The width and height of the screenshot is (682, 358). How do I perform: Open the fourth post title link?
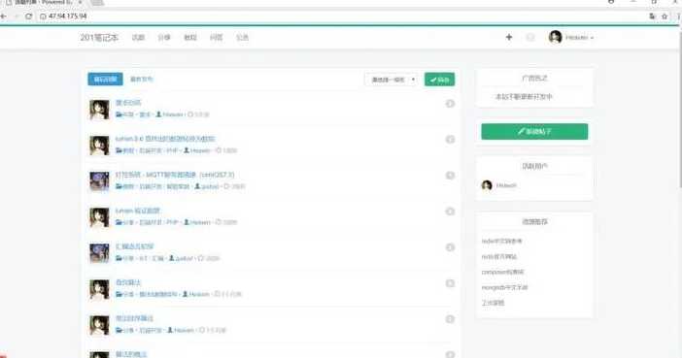[x=138, y=211]
